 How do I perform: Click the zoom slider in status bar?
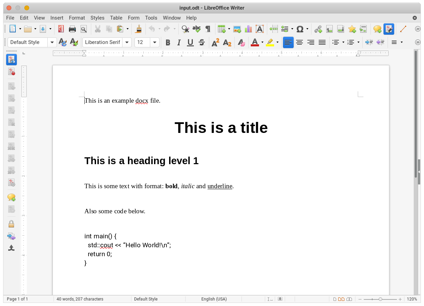380,299
